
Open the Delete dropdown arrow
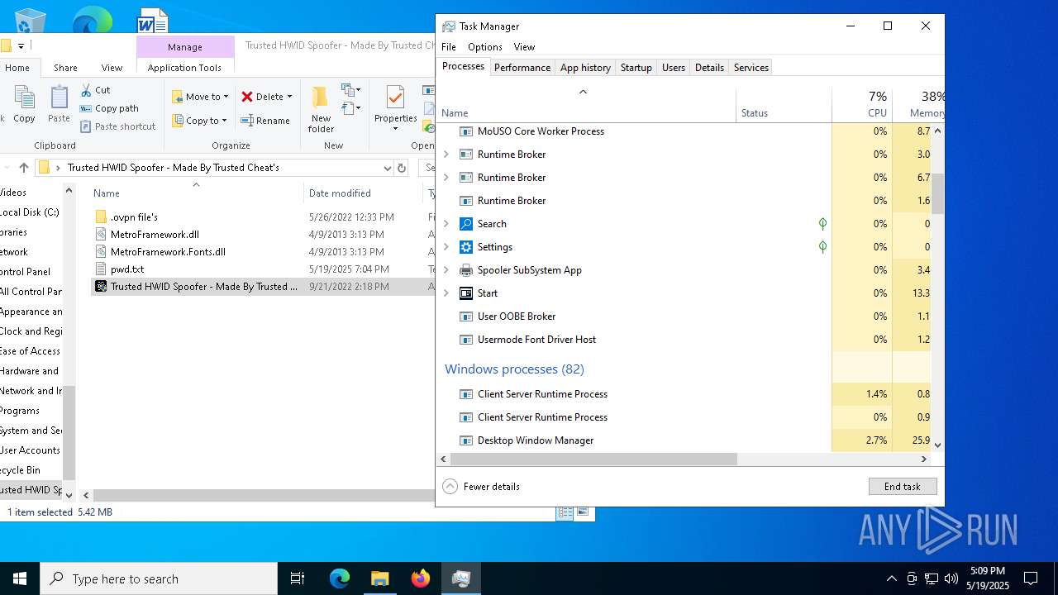tap(289, 97)
